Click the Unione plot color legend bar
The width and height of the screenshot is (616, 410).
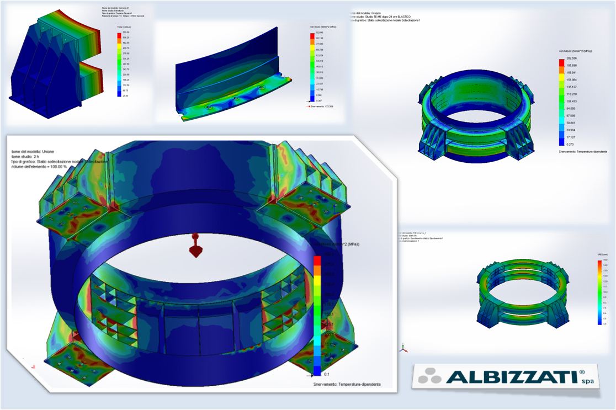[317, 316]
